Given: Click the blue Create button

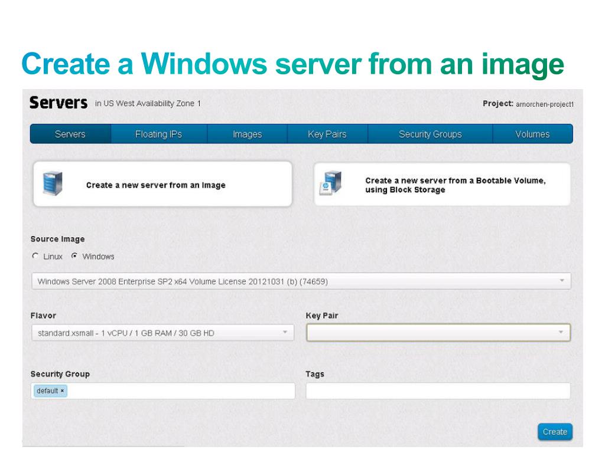Looking at the screenshot, I should pos(555,432).
